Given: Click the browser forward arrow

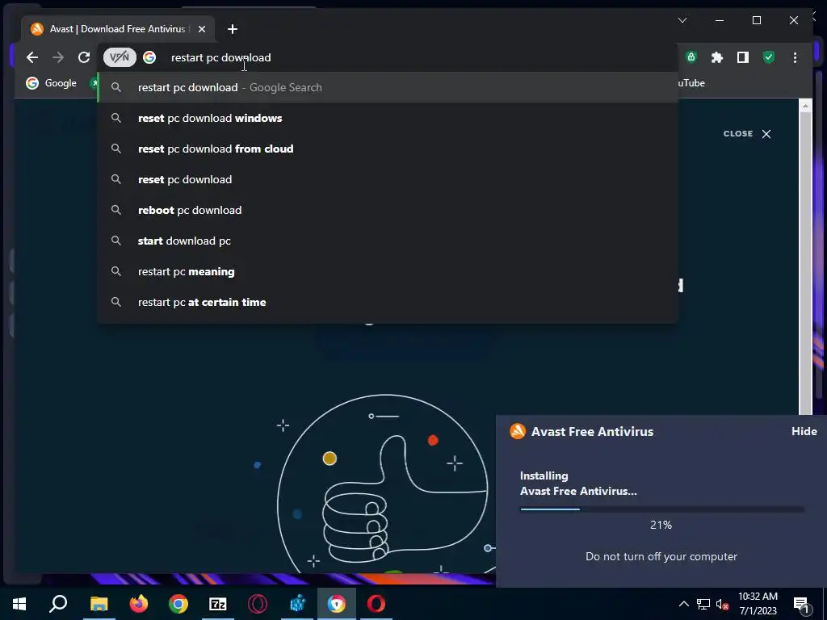Looking at the screenshot, I should [58, 57].
